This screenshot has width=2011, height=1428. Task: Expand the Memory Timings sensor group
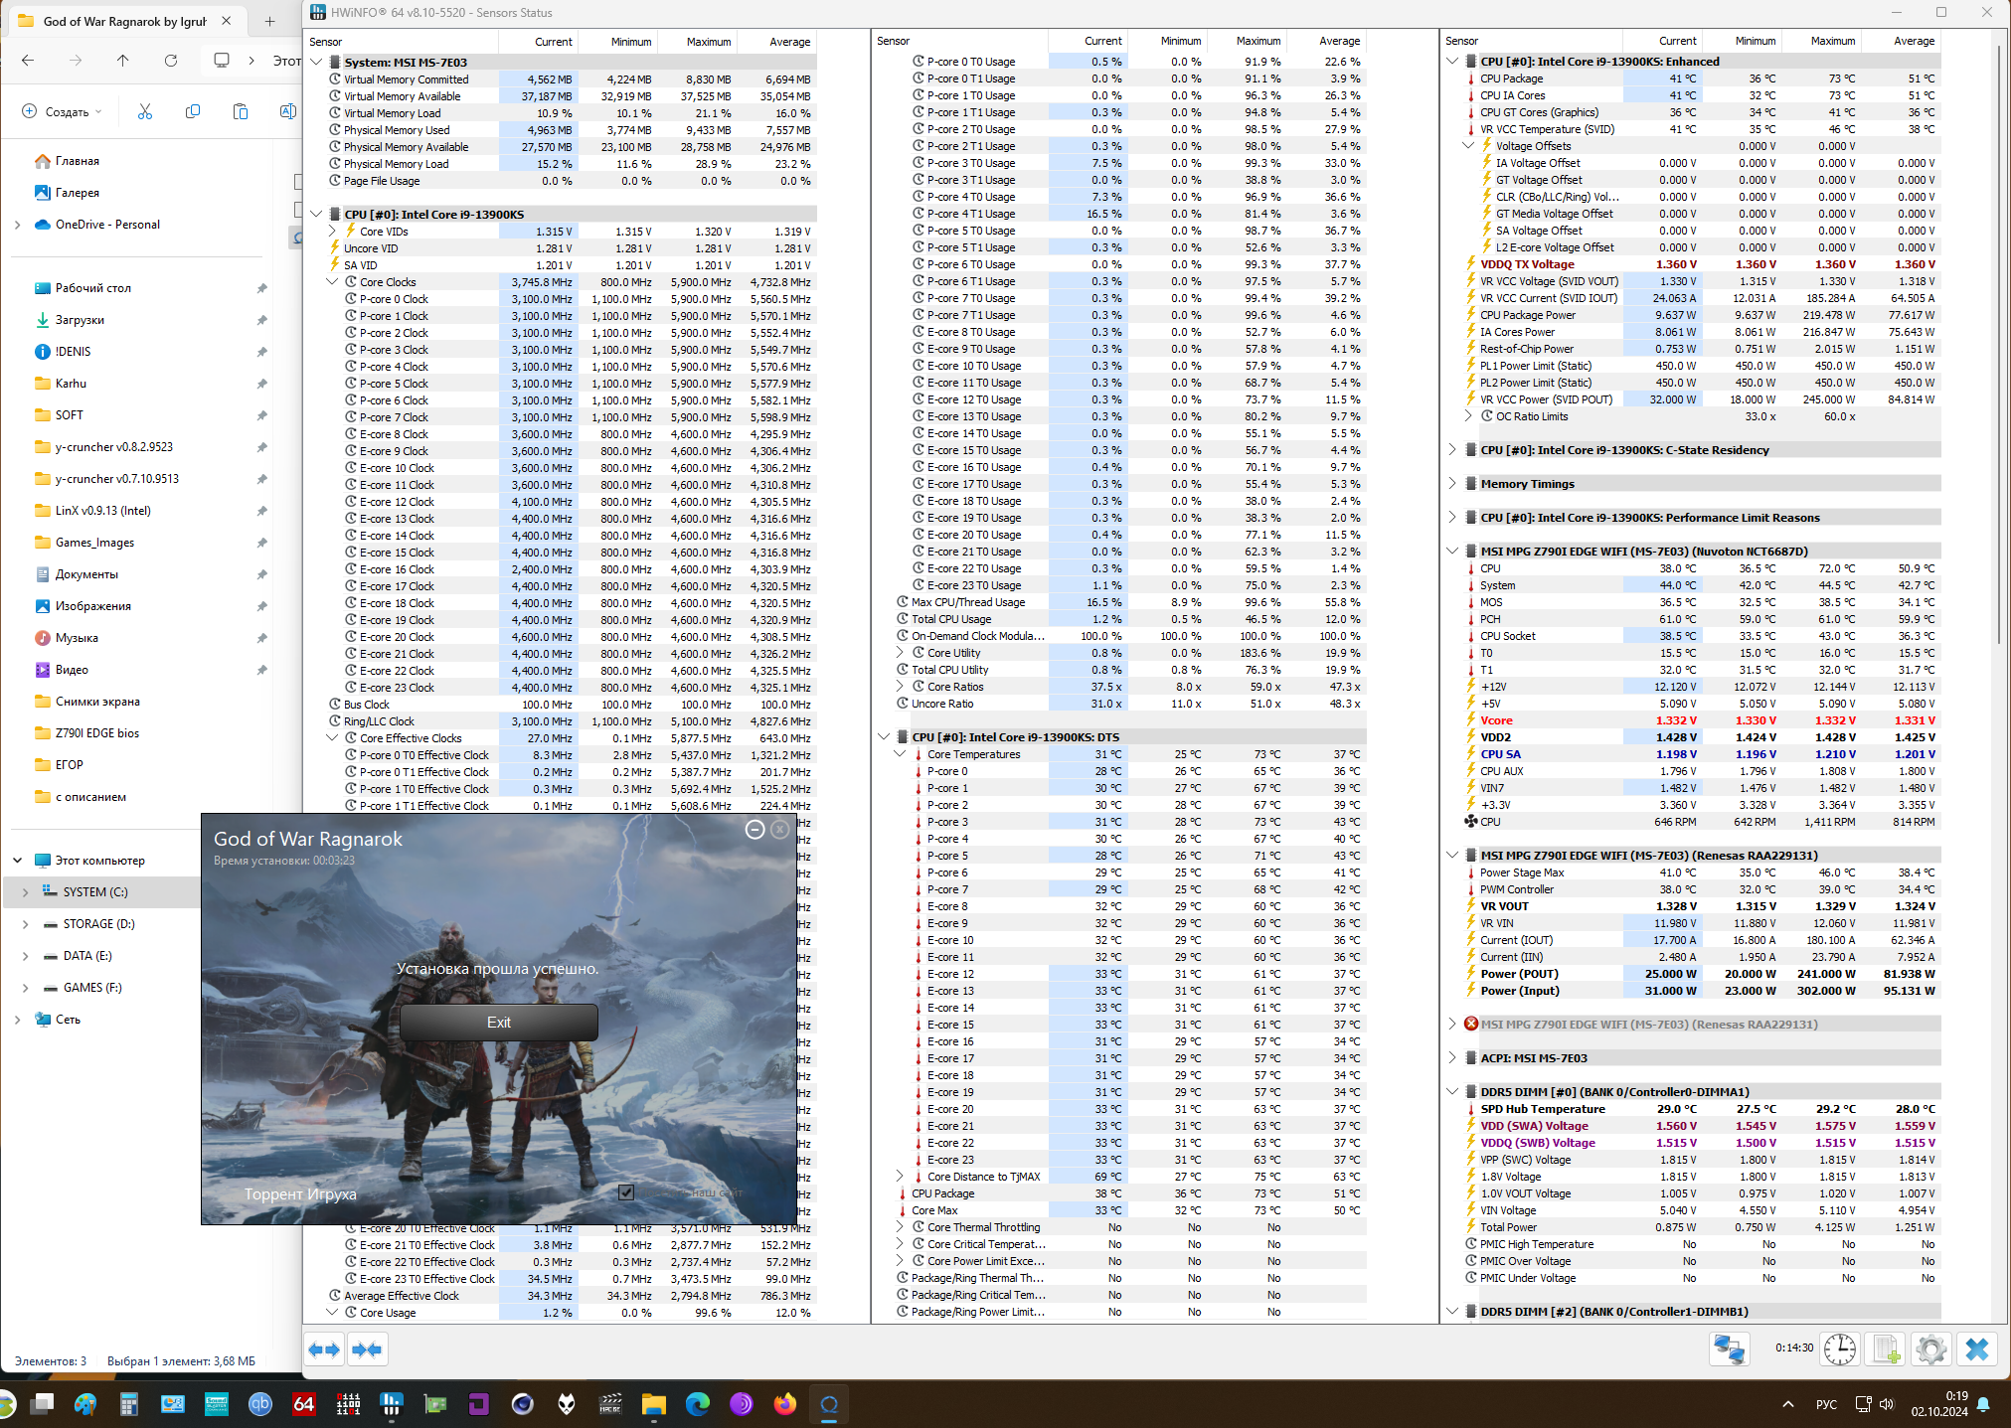pyautogui.click(x=1452, y=484)
